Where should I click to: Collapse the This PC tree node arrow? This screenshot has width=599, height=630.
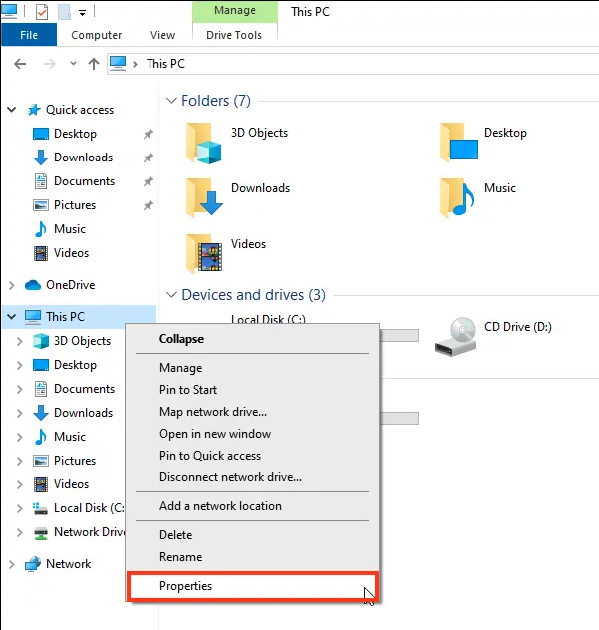[12, 317]
